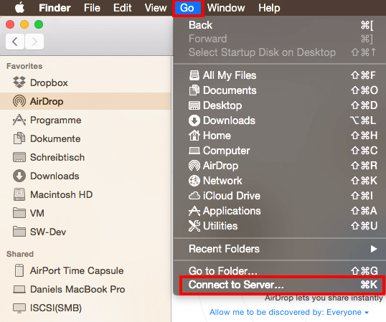The height and width of the screenshot is (322, 386).
Task: Select ISCSI(SMB) under Shared
Action: (56, 308)
